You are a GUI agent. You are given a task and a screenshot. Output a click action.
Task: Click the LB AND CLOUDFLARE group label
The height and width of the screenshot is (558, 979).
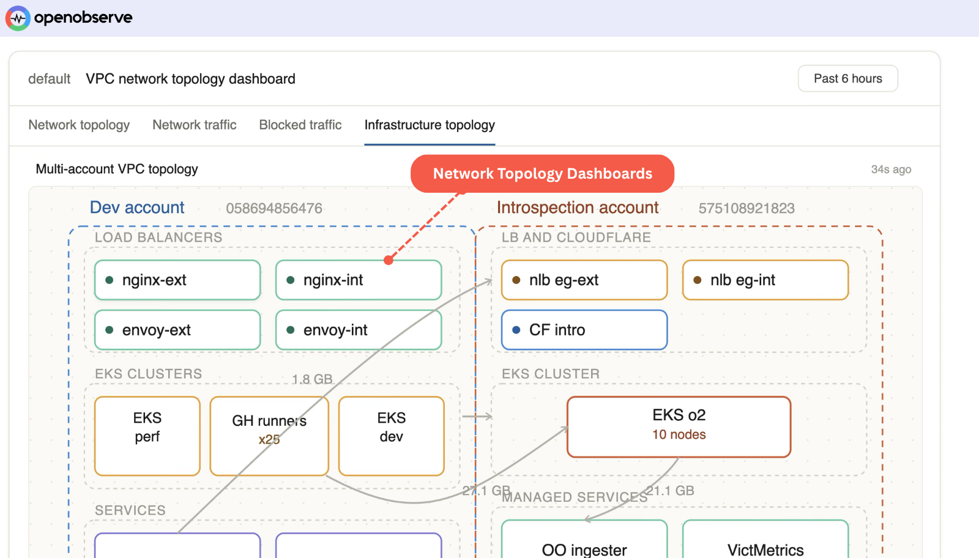(x=576, y=237)
